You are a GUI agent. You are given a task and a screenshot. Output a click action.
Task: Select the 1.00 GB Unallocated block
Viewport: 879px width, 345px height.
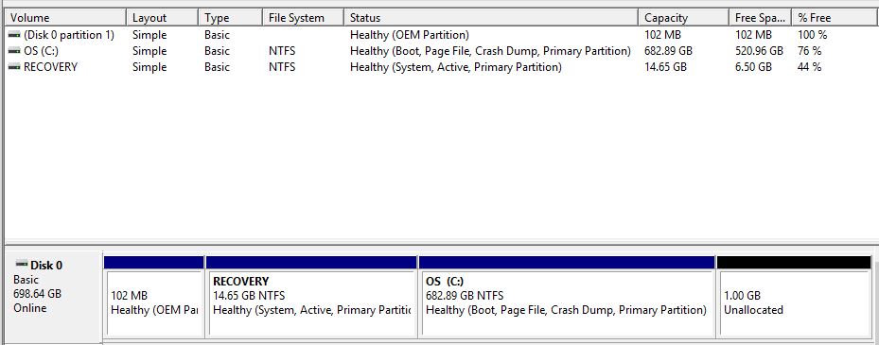(794, 297)
